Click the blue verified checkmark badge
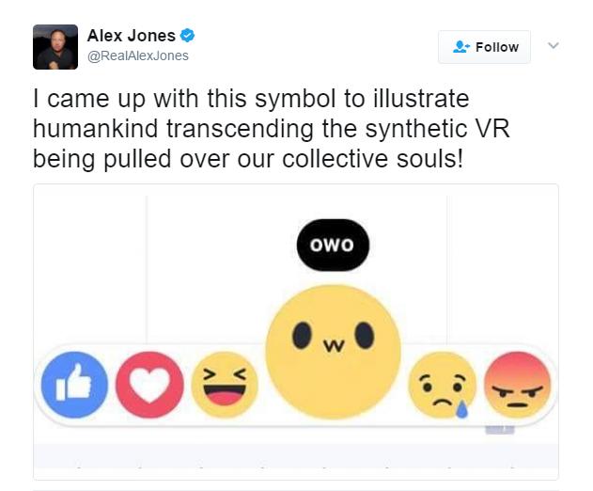This screenshot has height=491, width=593. tap(187, 36)
